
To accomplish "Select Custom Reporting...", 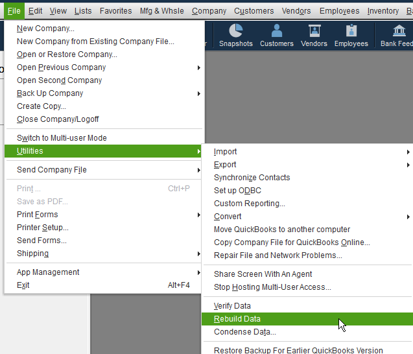I will (307, 204).
